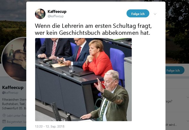
Task: Click the blue button at the sidebar bottom
Action: tap(14, 128)
